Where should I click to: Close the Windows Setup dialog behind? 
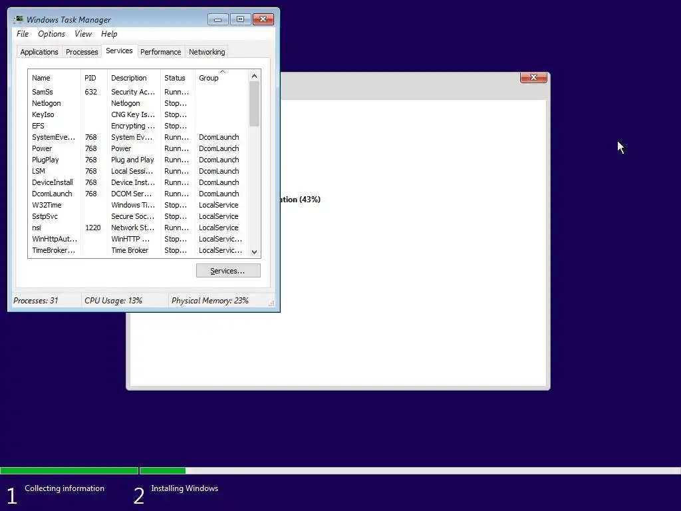[x=533, y=77]
